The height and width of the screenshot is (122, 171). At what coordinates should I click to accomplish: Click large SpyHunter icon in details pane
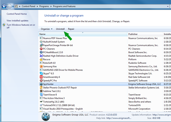46,117
